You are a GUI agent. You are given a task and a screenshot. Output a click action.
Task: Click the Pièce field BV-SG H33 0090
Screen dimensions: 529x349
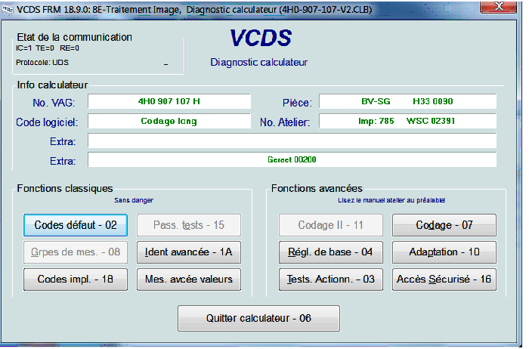click(x=407, y=101)
